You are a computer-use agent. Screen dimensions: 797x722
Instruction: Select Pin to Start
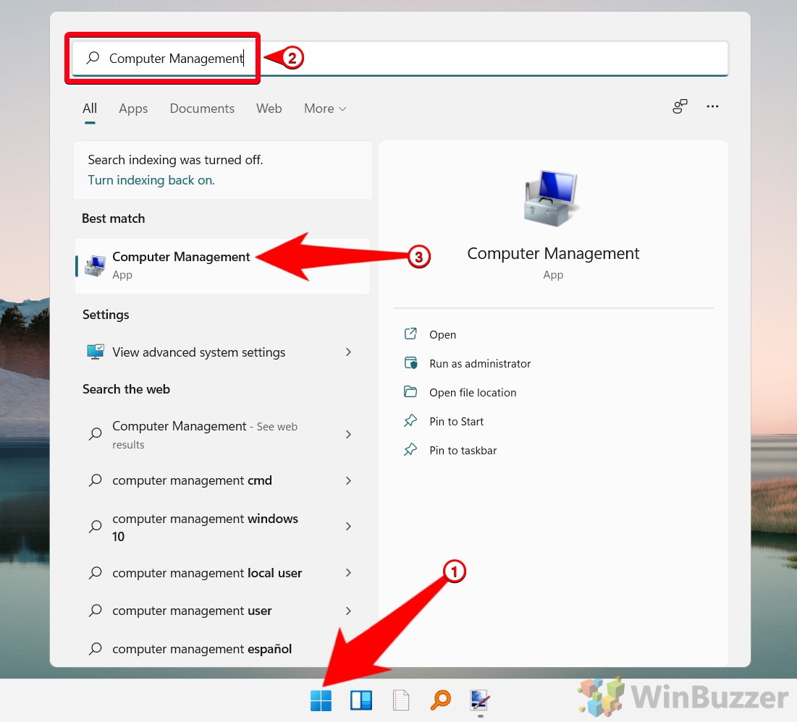457,421
